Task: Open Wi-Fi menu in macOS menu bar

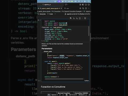Action: pos(79,1)
